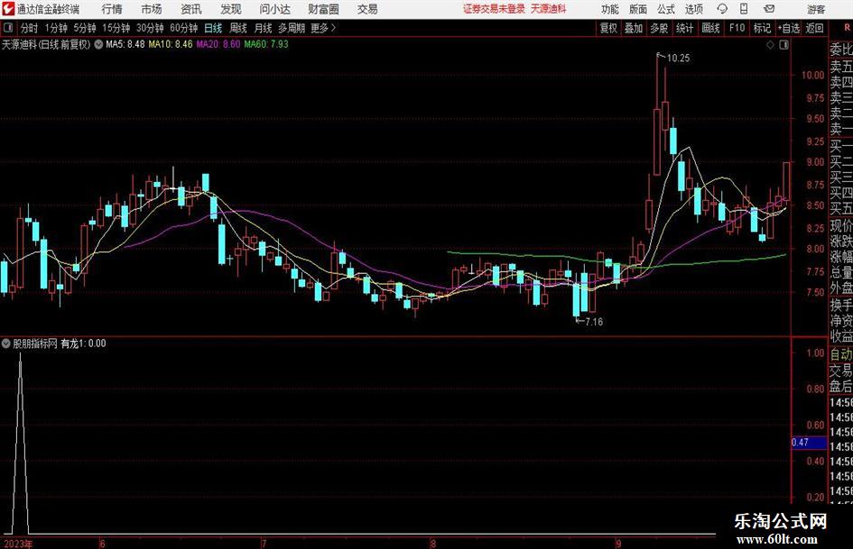
Task: Click the Tongdaxin red logo icon
Action: [7, 9]
